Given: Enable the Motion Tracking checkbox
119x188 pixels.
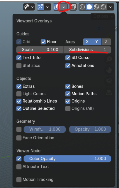Looking at the screenshot, I should point(19,179).
